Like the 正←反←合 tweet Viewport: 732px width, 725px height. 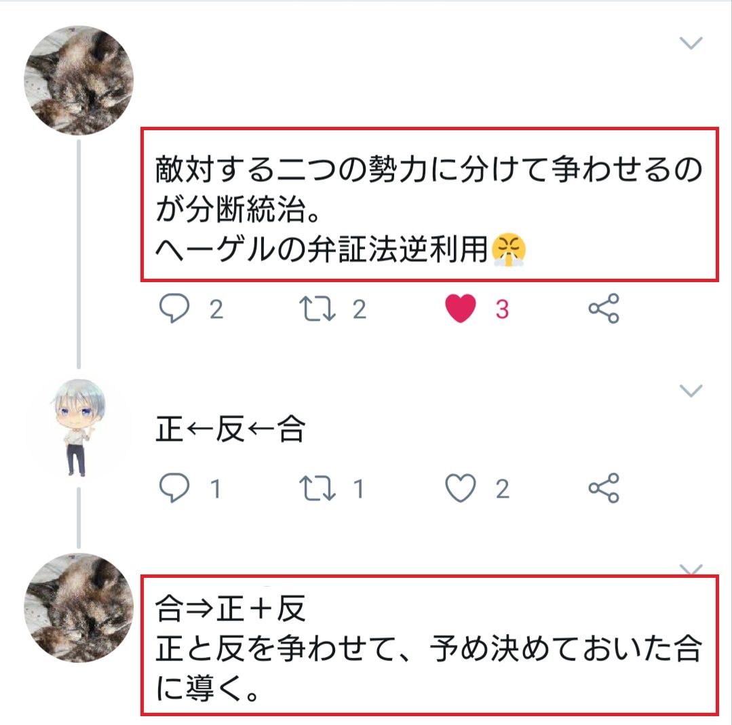(x=461, y=489)
